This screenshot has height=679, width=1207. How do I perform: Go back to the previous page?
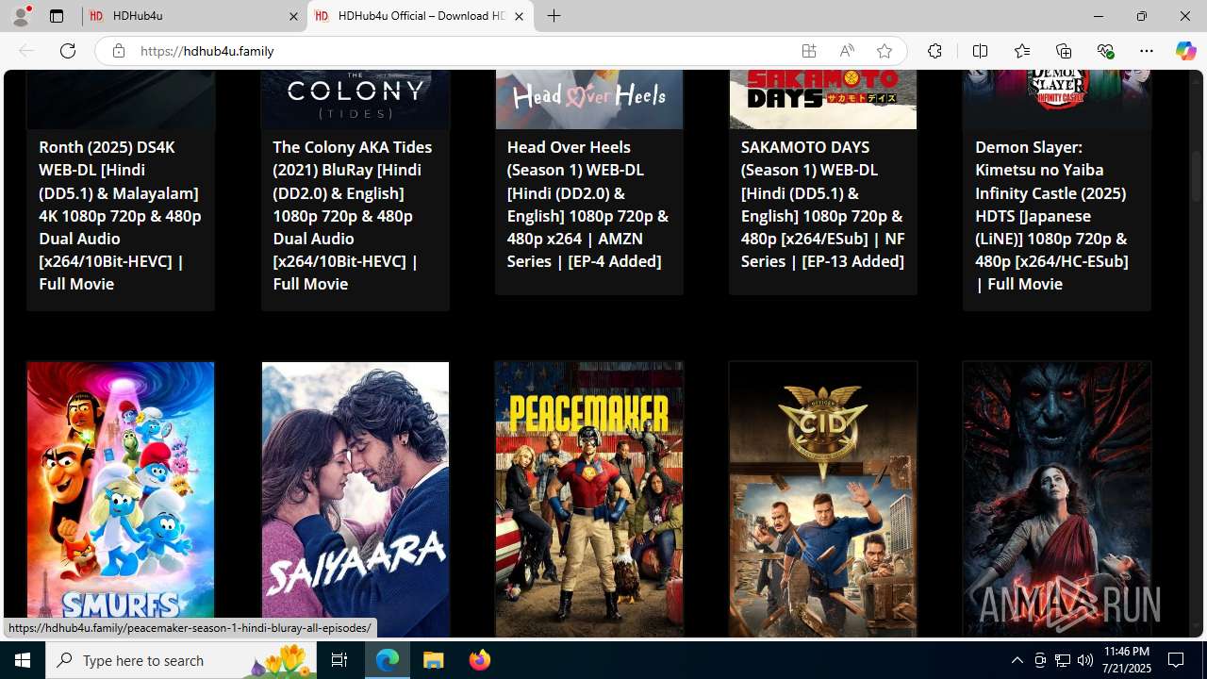click(26, 51)
